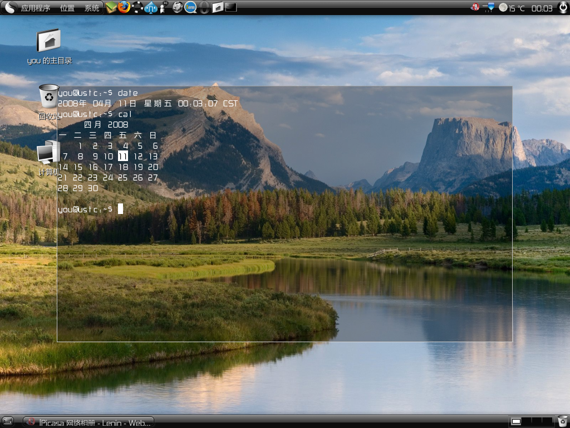Click the 'date' command text in terminal
Screen dimensions: 570x428
(x=127, y=93)
